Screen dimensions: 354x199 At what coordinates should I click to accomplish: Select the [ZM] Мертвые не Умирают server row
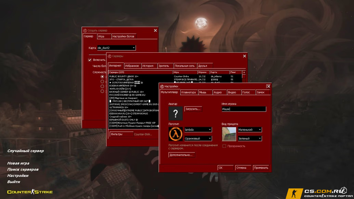pyautogui.click(x=134, y=98)
